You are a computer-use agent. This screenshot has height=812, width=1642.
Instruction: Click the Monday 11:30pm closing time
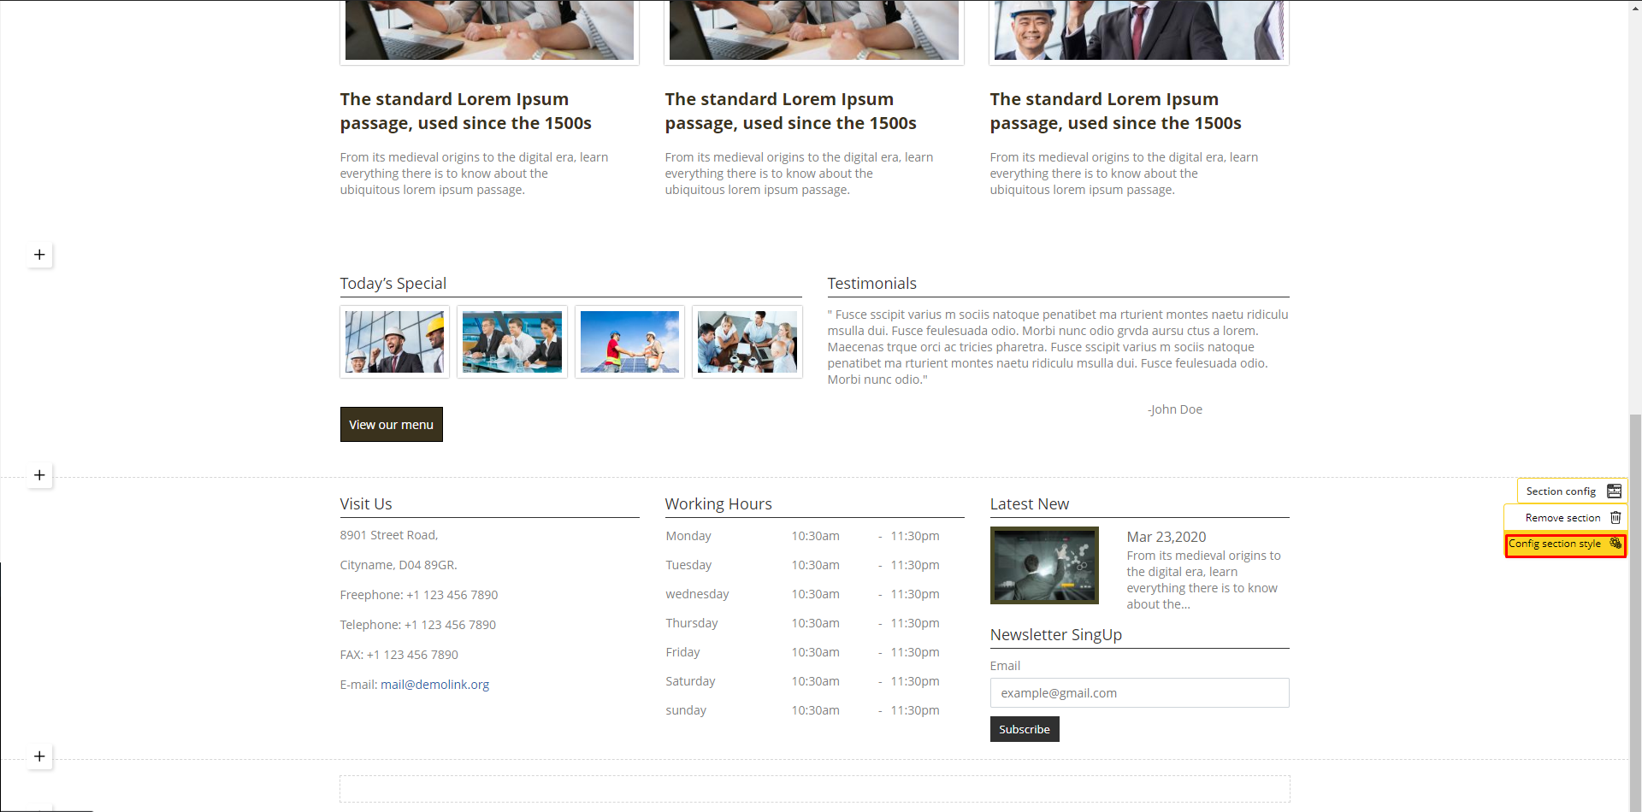pos(914,536)
